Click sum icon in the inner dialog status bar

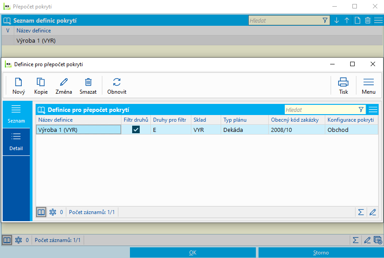[x=361, y=212]
